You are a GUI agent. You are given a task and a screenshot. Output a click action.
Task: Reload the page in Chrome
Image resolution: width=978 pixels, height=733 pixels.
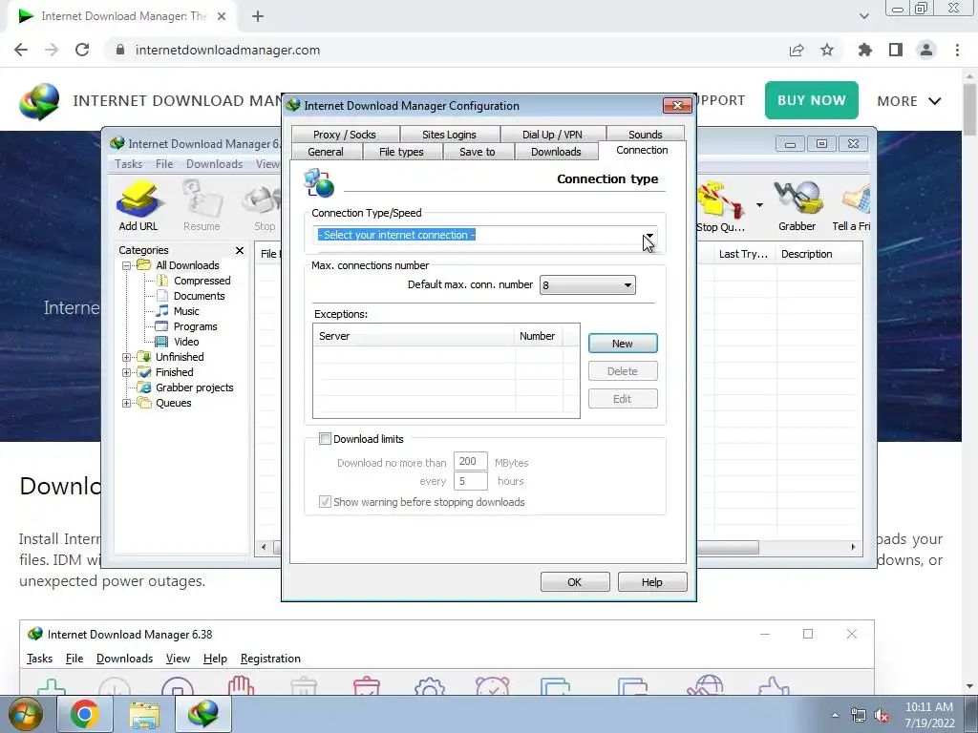point(82,50)
